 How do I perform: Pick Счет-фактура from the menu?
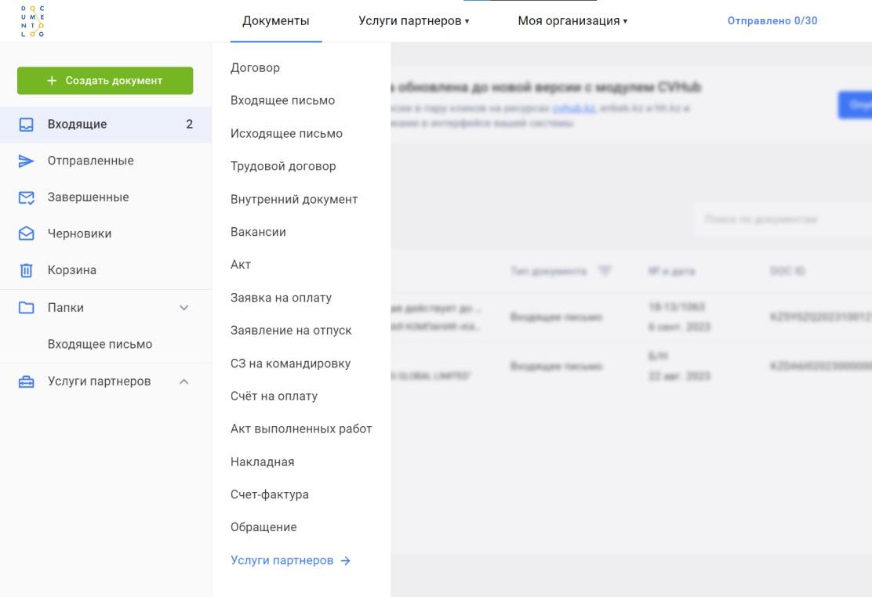[269, 495]
